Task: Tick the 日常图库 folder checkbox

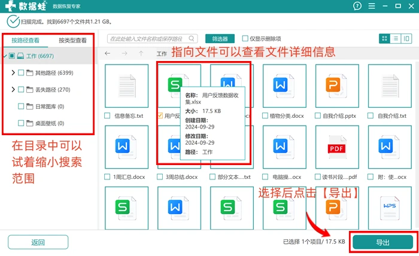Action: coord(21,106)
